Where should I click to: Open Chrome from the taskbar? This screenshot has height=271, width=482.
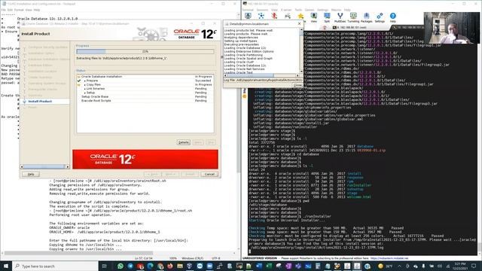coord(160,266)
